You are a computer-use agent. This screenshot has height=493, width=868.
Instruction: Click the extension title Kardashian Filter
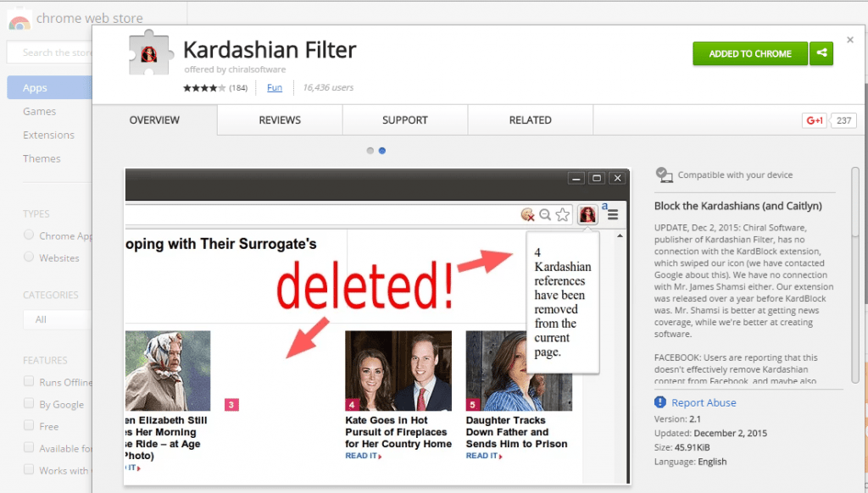click(270, 50)
